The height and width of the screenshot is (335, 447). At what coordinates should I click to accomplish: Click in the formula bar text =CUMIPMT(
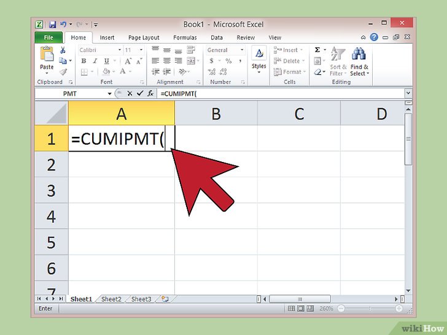[x=179, y=94]
